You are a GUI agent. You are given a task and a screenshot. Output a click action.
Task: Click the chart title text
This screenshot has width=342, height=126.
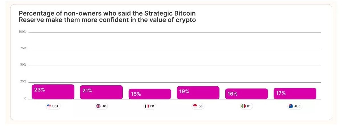click(107, 17)
